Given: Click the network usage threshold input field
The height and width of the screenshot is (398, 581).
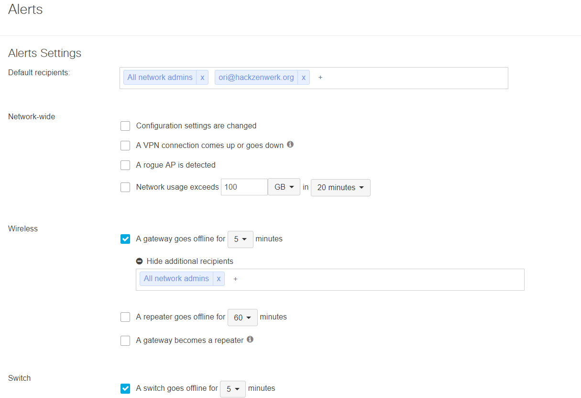Looking at the screenshot, I should (x=244, y=187).
